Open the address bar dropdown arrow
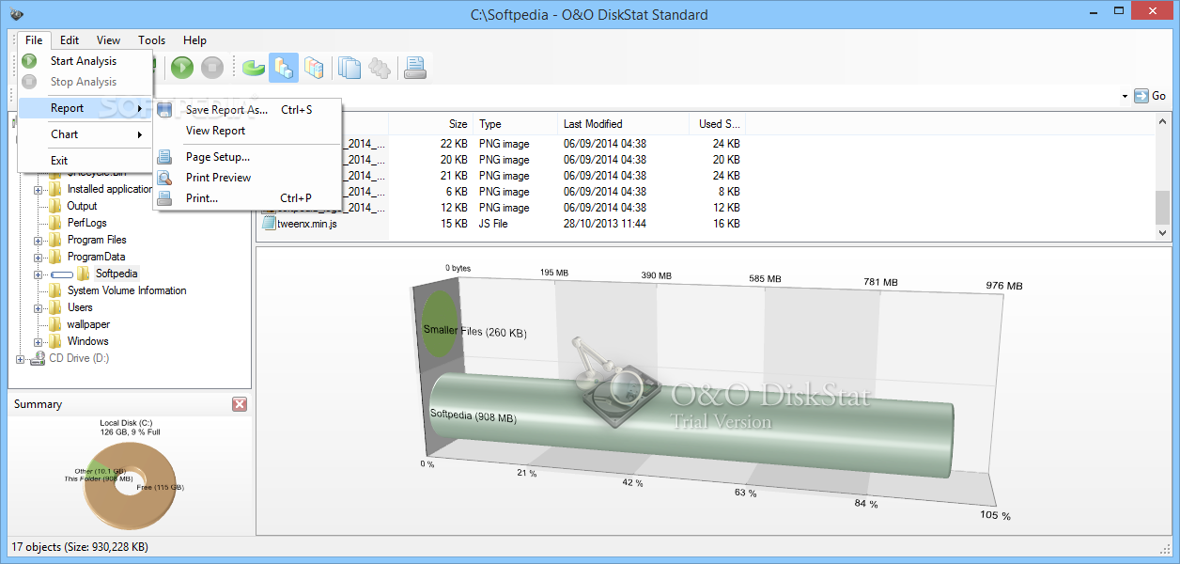Viewport: 1180px width, 564px height. 1125,96
